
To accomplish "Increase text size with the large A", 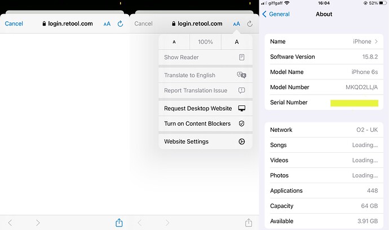I will tap(237, 42).
